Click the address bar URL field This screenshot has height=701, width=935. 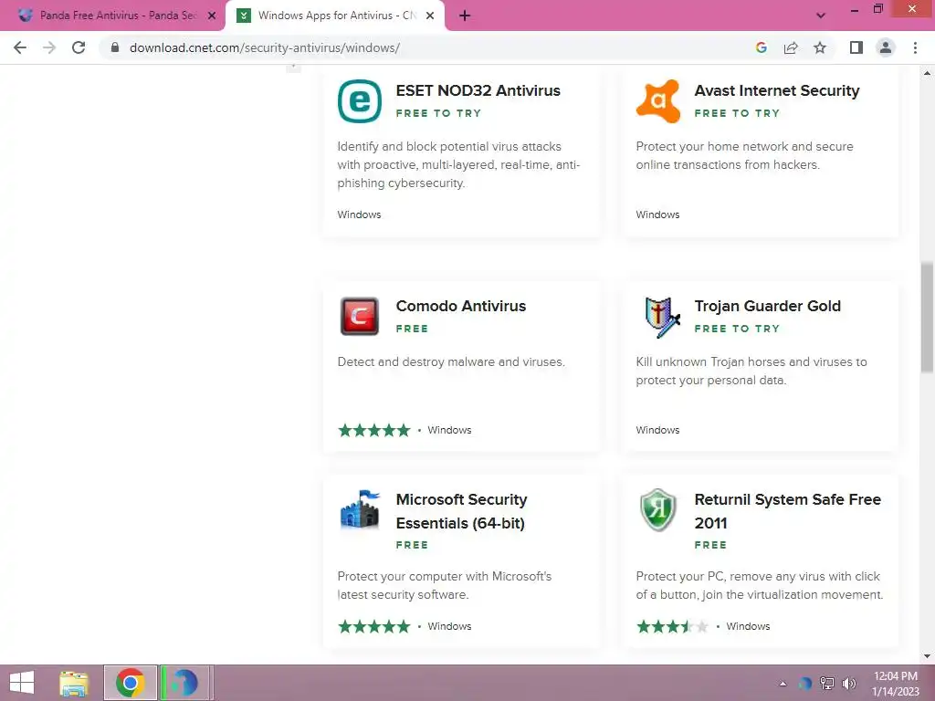429,47
